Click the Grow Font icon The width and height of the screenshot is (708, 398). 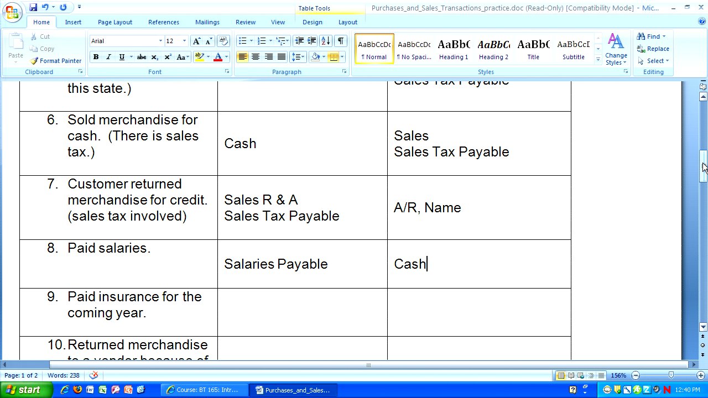click(196, 41)
